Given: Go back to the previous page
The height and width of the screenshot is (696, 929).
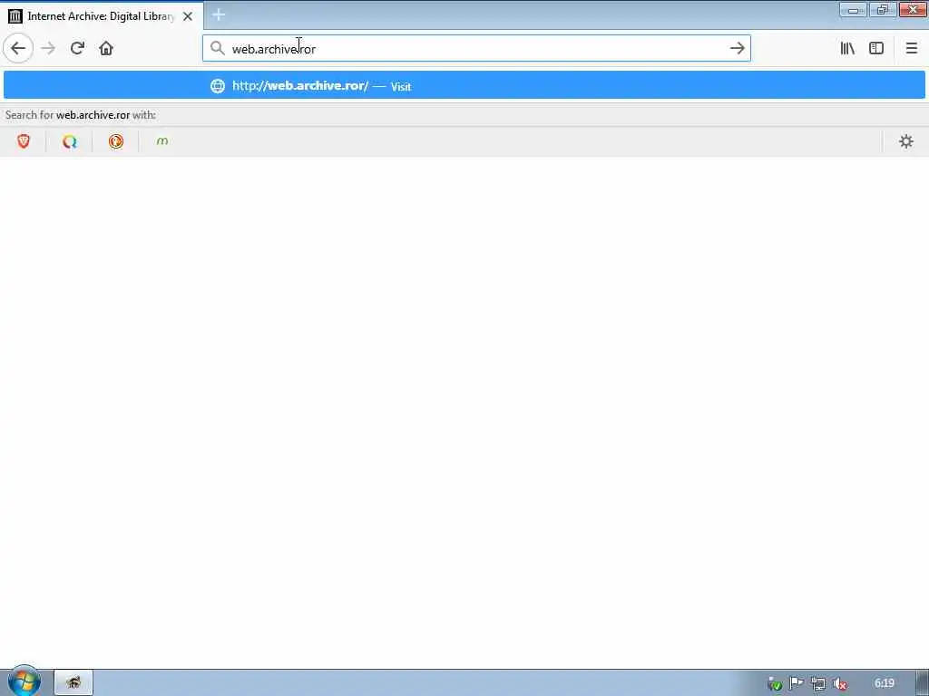Looking at the screenshot, I should [18, 48].
